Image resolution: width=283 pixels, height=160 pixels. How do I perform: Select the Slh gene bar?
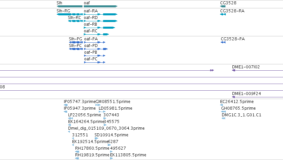coord(70,6)
